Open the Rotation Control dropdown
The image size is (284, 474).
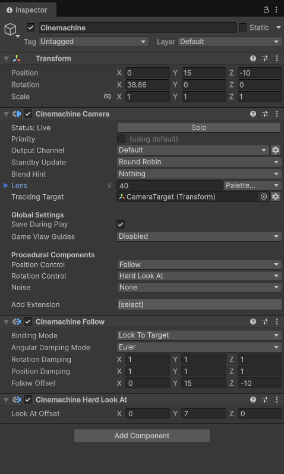click(199, 276)
